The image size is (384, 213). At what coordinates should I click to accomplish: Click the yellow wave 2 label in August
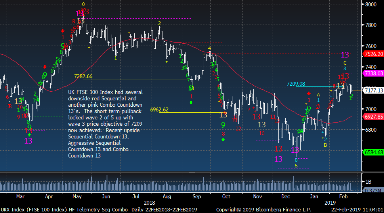point(159,23)
